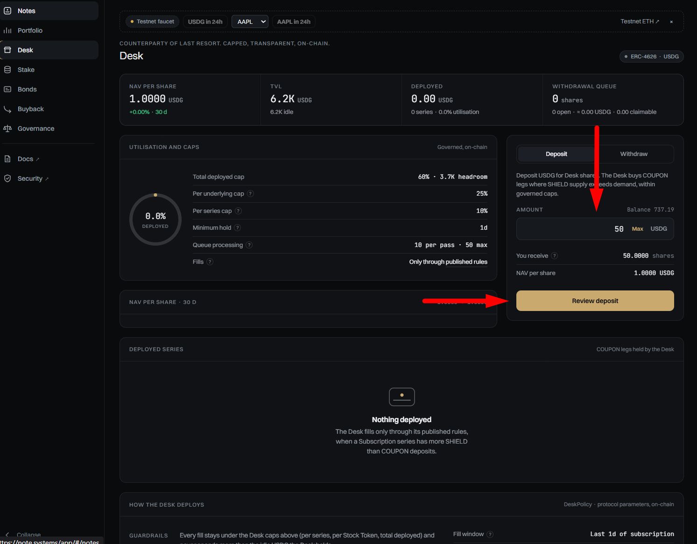Image resolution: width=697 pixels, height=544 pixels.
Task: Show help for Minimum hold
Action: click(x=238, y=228)
